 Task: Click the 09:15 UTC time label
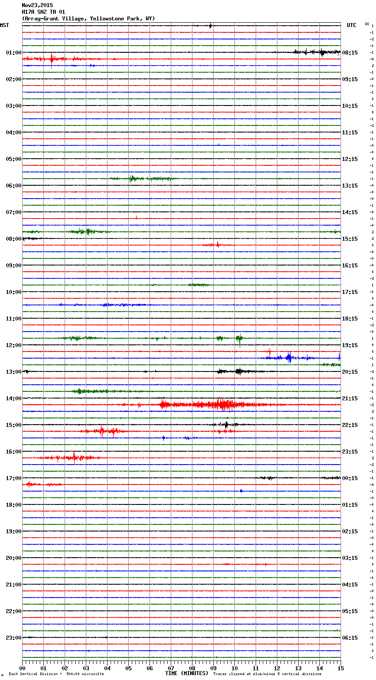(350, 79)
